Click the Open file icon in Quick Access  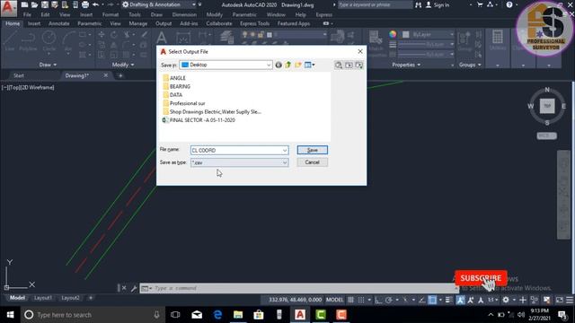click(34, 4)
